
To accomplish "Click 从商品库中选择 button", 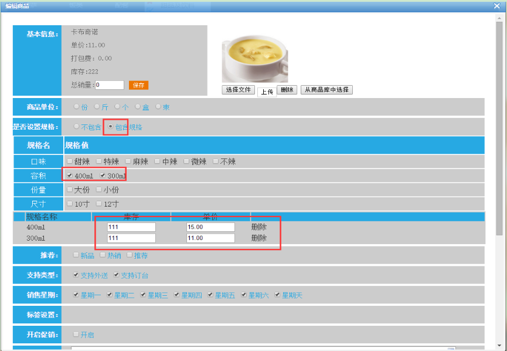I will [x=326, y=90].
